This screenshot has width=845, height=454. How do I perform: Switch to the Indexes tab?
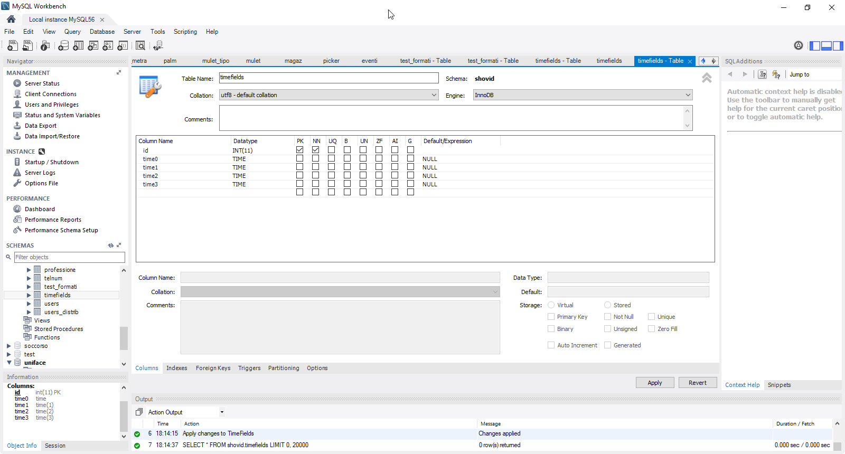[177, 368]
